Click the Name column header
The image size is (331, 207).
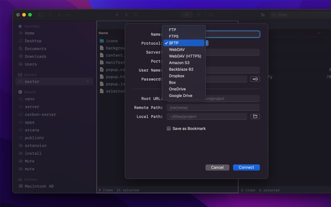pyautogui.click(x=103, y=33)
